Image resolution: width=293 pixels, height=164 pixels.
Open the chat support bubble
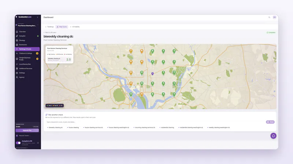[x=273, y=136]
